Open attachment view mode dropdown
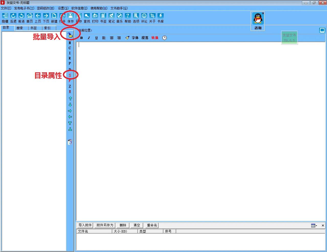Image resolution: width=327 pixels, height=252 pixels. 314,226
